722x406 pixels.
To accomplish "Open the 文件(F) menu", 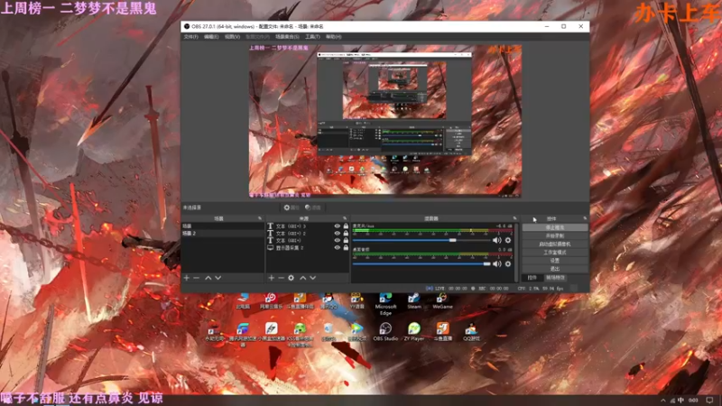I will pos(190,37).
